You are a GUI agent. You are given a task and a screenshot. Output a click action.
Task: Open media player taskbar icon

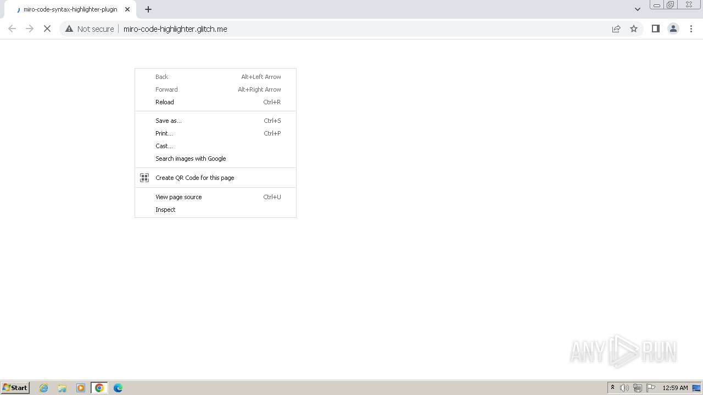point(81,388)
